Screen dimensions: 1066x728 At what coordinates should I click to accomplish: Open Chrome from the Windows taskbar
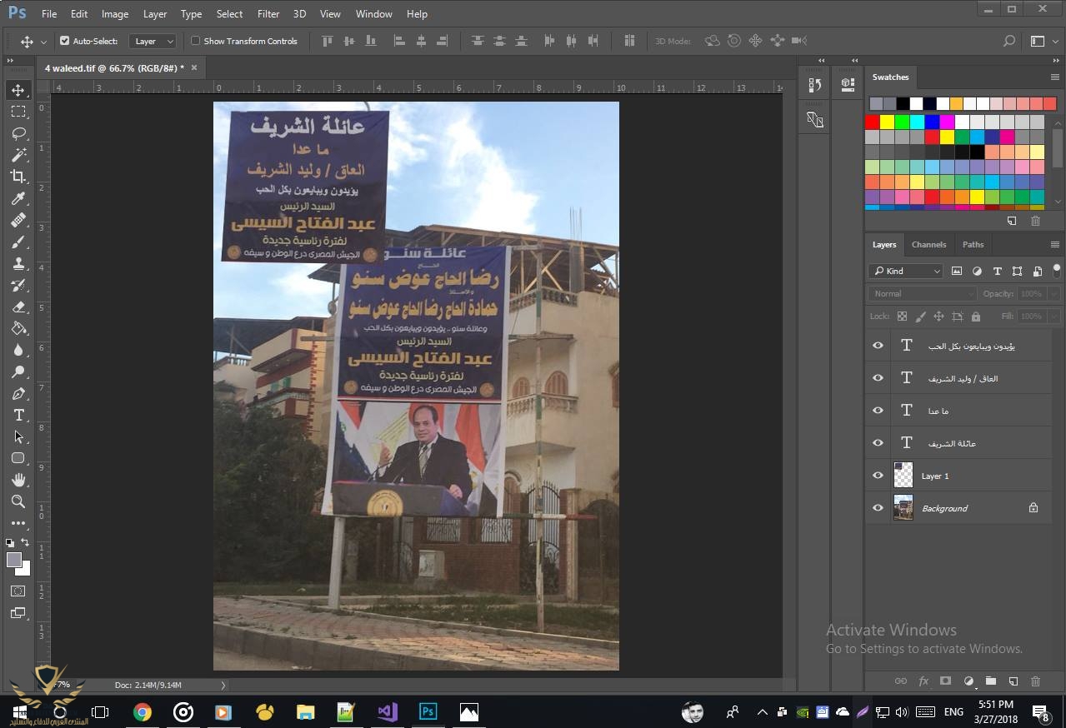[143, 712]
